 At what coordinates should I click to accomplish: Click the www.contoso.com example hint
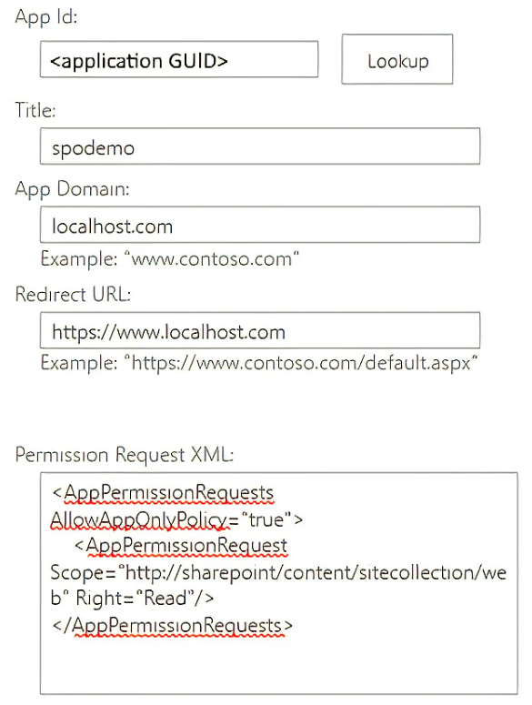click(x=170, y=259)
